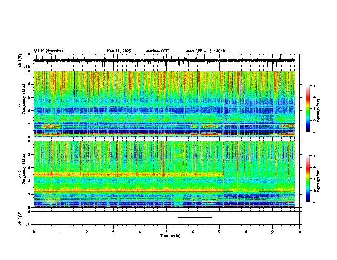
Task: Click the ch.1 color bar log(PSD) unit label
Action: pos(319,111)
